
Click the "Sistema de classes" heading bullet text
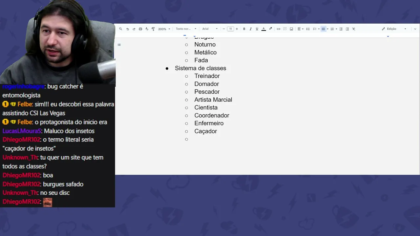(200, 68)
